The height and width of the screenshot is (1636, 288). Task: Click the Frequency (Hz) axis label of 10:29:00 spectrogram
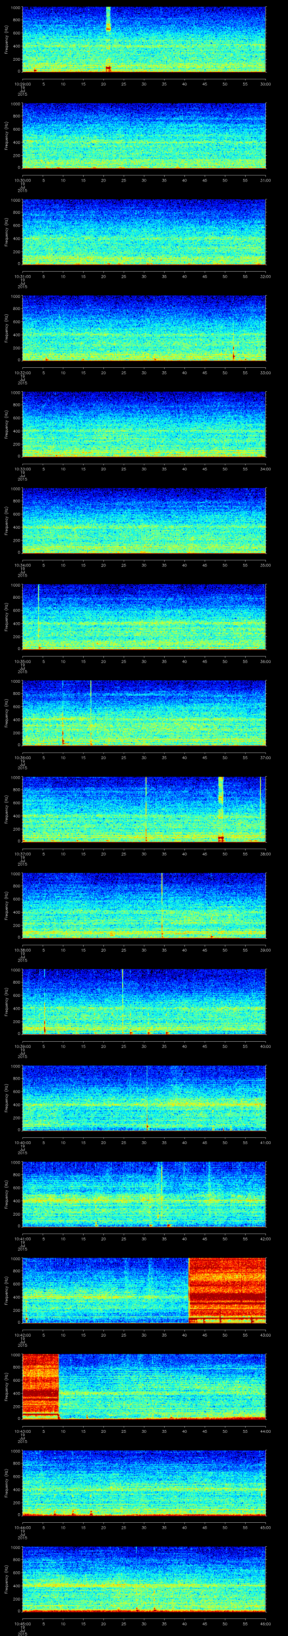tap(6, 39)
